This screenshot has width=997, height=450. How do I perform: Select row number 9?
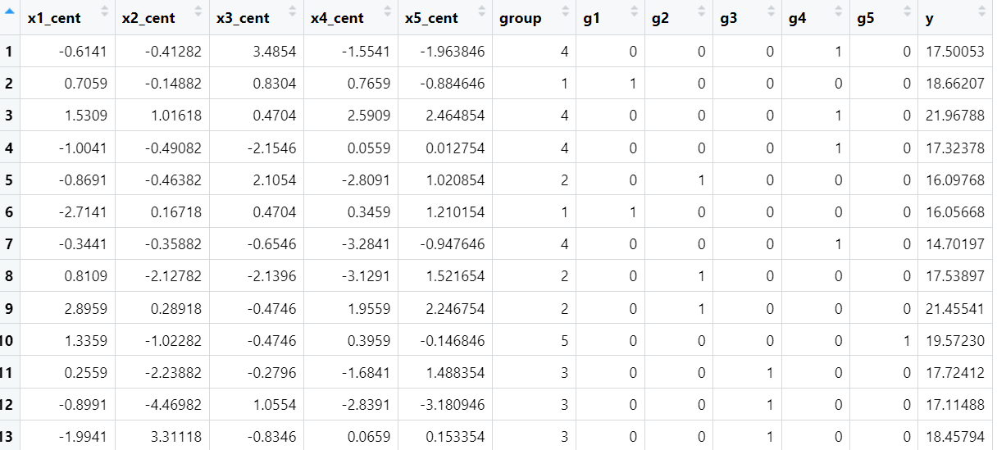coord(10,309)
